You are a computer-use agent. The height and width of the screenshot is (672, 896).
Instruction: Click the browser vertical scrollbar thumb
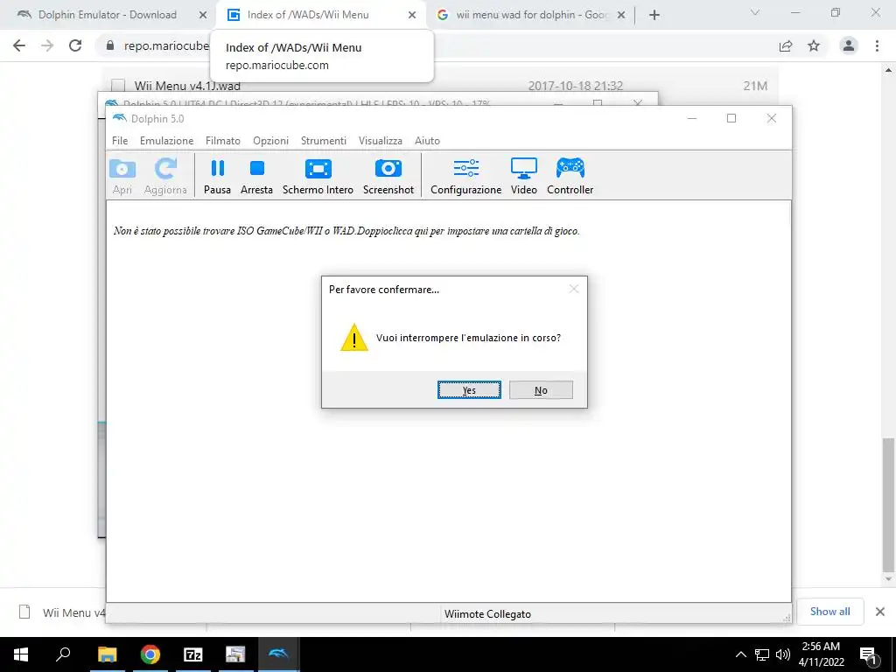pyautogui.click(x=887, y=505)
